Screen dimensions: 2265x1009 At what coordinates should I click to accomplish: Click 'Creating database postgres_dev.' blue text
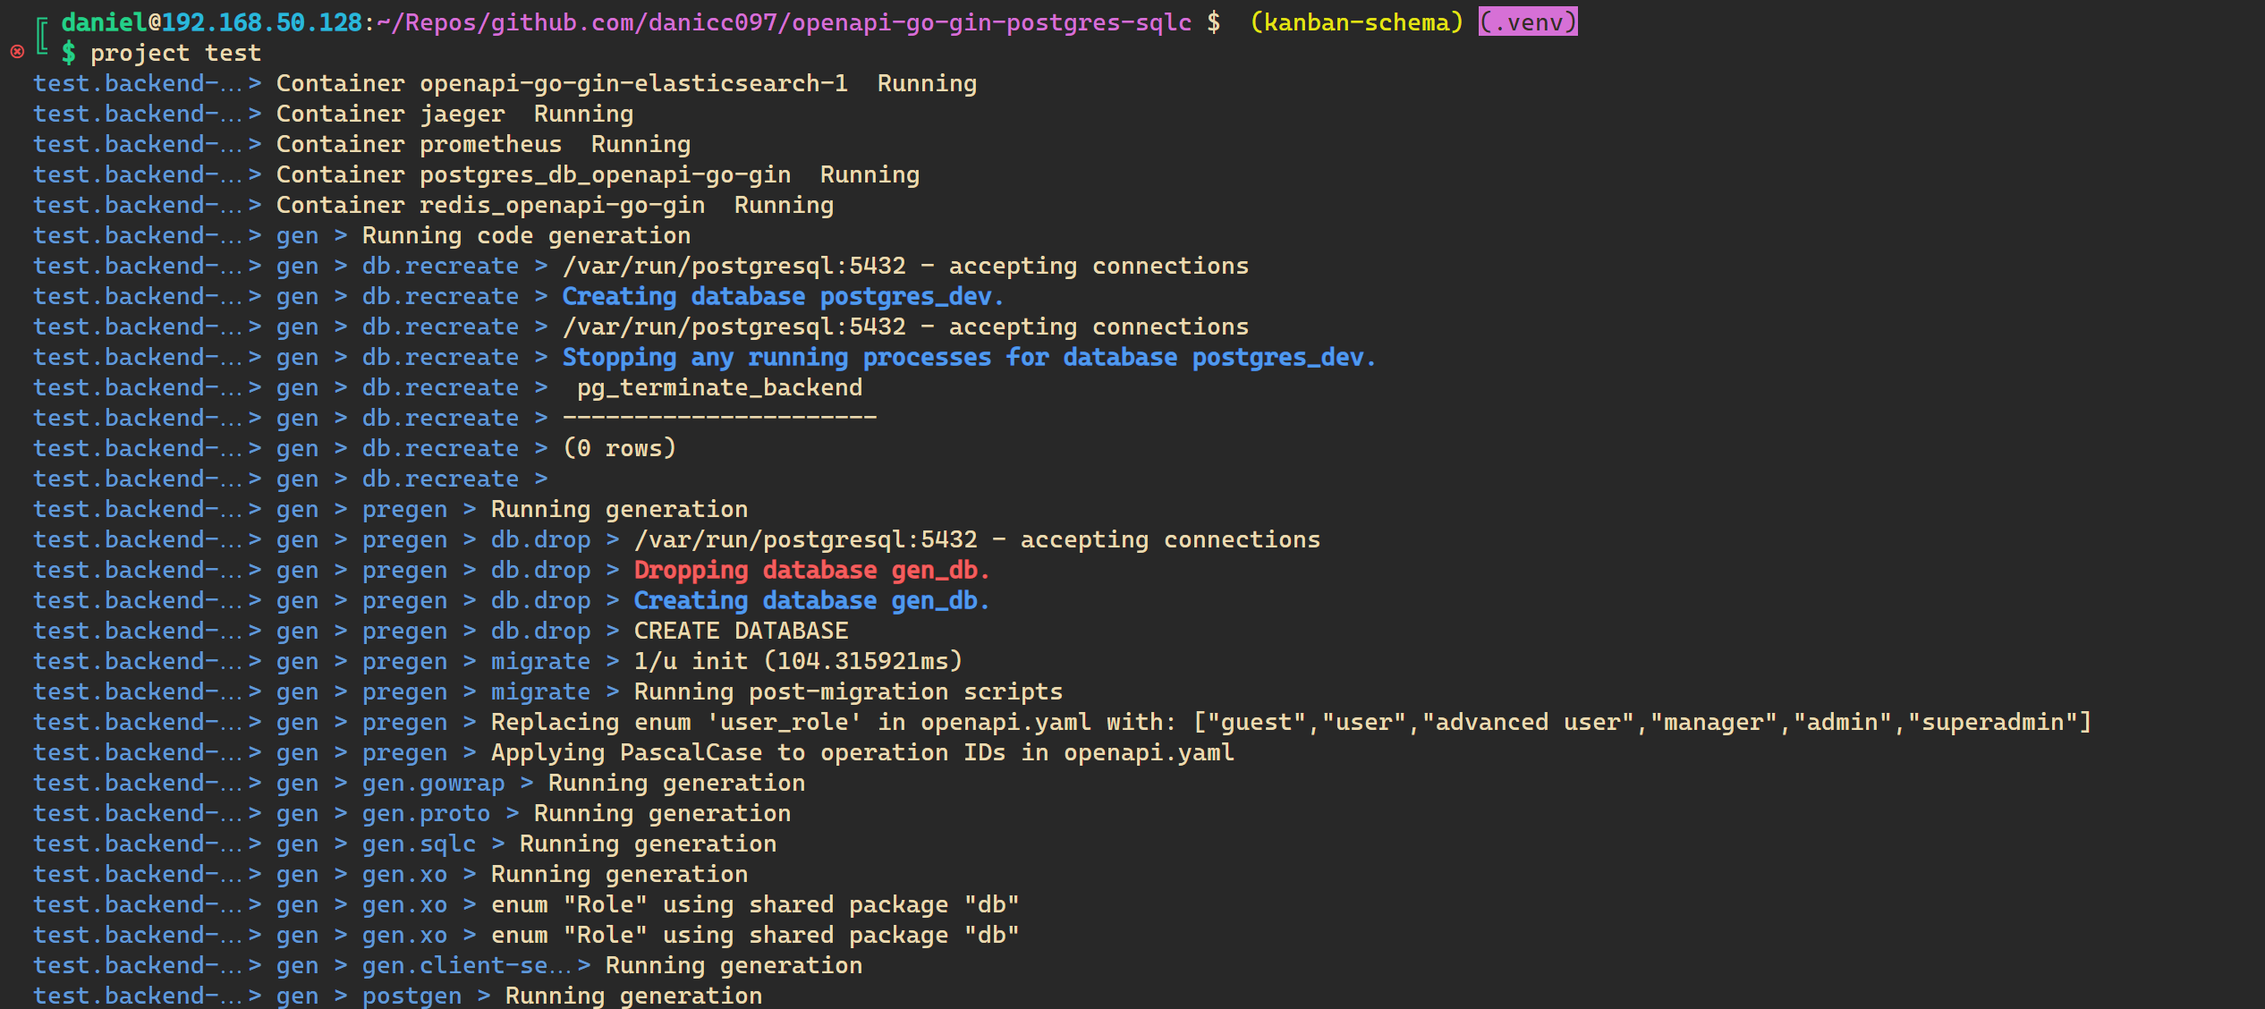coord(783,296)
